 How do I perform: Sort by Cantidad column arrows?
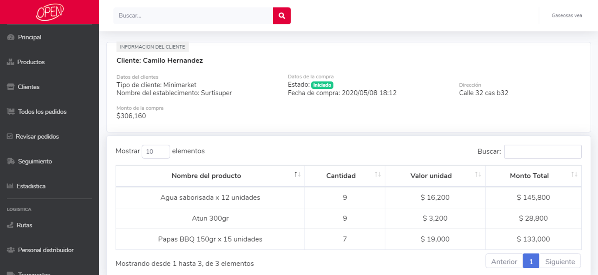378,174
